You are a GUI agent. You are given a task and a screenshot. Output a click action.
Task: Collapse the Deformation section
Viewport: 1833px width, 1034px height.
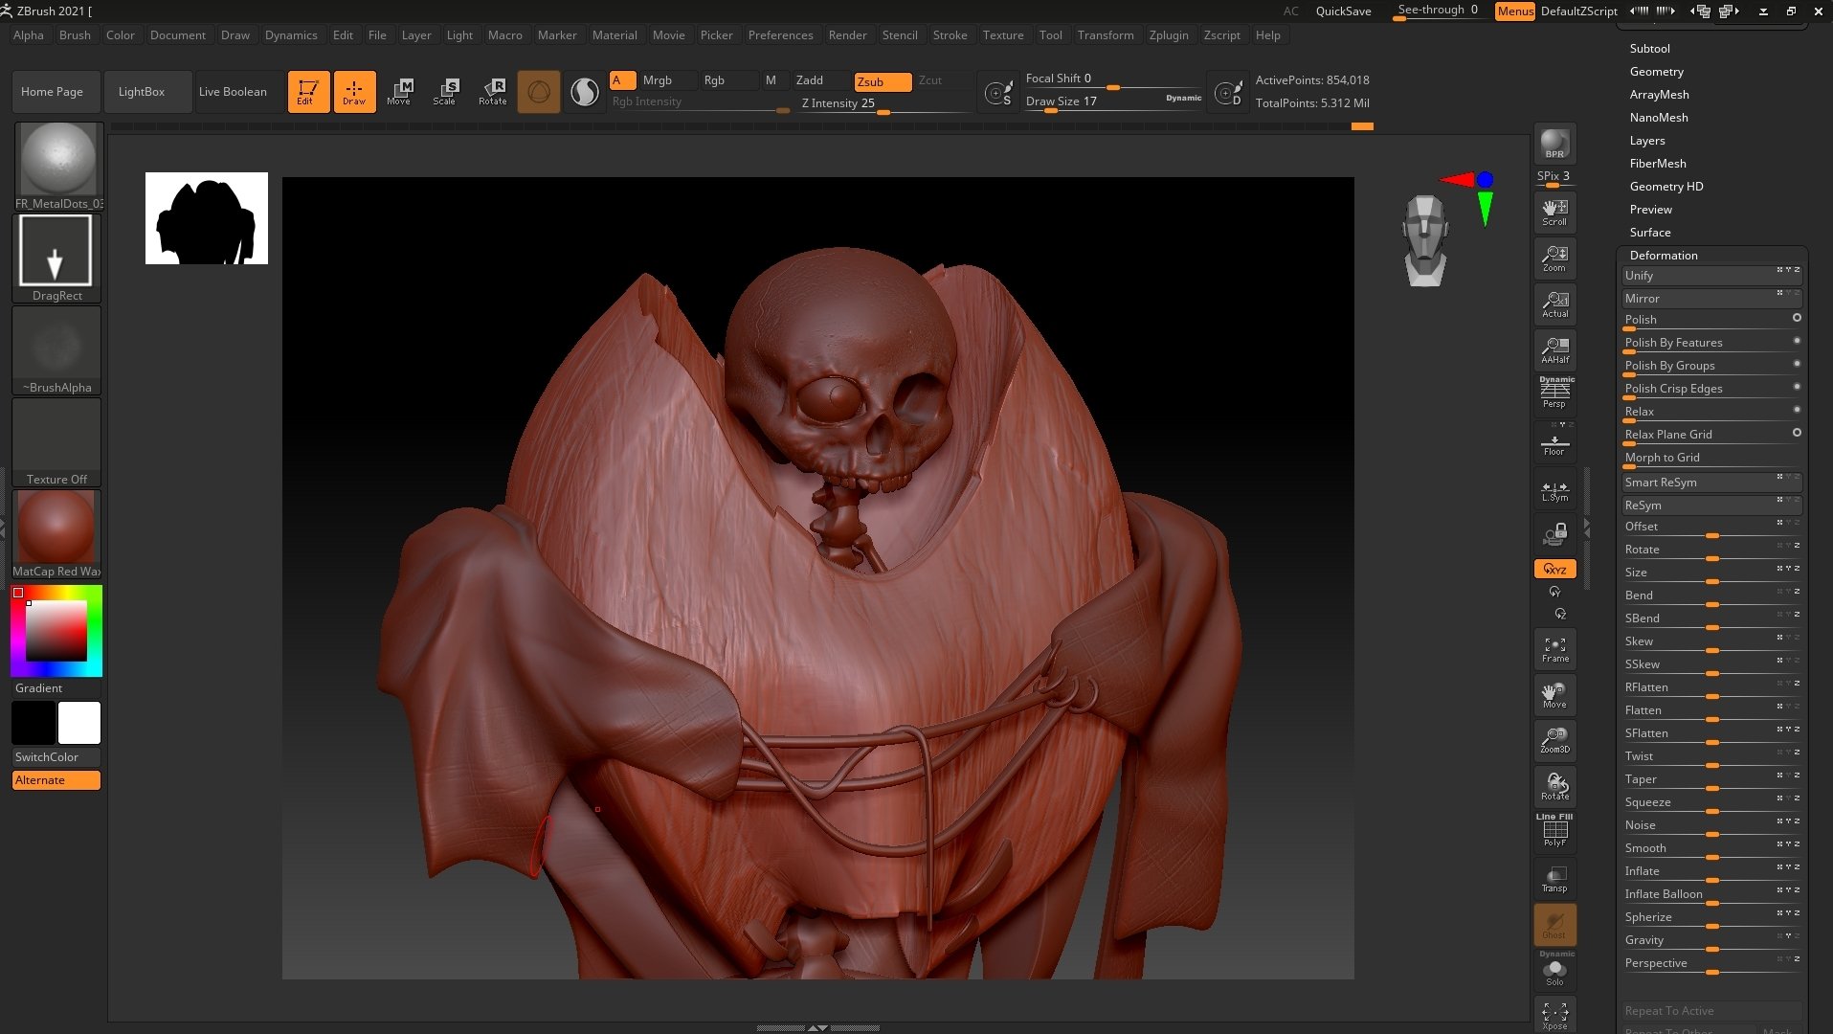pyautogui.click(x=1663, y=255)
